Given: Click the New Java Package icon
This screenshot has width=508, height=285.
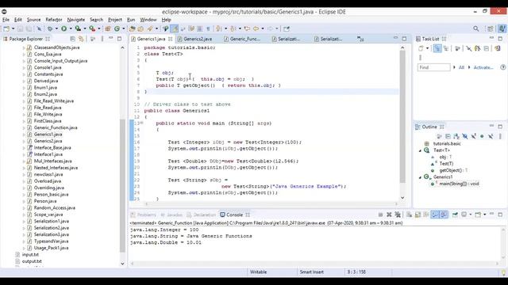Looking at the screenshot, I should 108,28.
